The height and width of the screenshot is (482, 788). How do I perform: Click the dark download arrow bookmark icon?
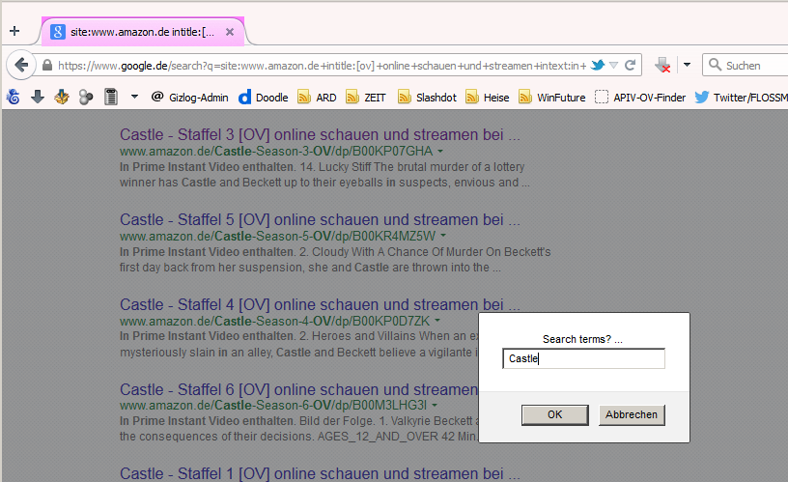(38, 97)
